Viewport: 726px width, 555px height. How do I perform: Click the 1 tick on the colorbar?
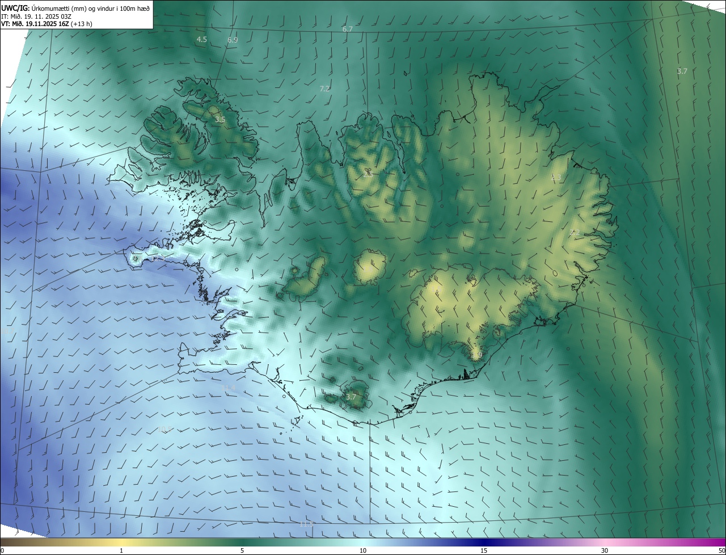(121, 550)
